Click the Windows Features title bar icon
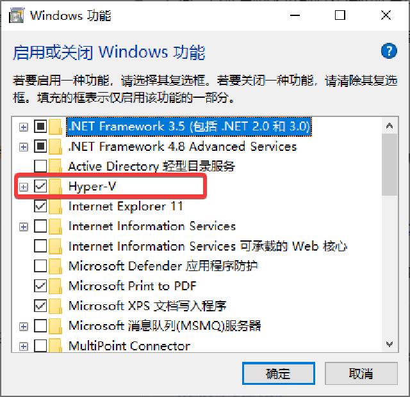The image size is (410, 397). (17, 15)
